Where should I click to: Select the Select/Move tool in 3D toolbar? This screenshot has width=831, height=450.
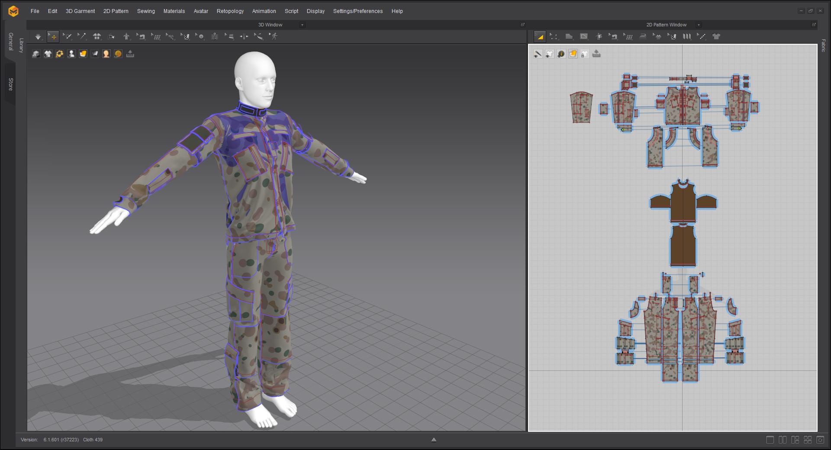[x=53, y=37]
